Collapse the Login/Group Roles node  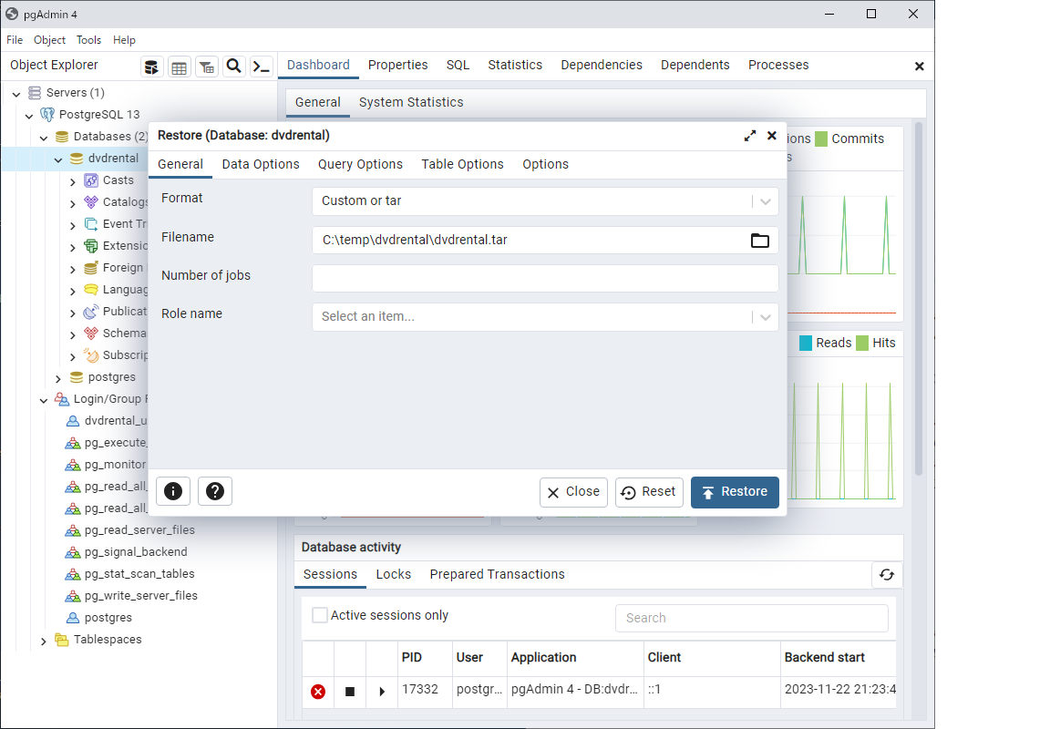pos(44,400)
